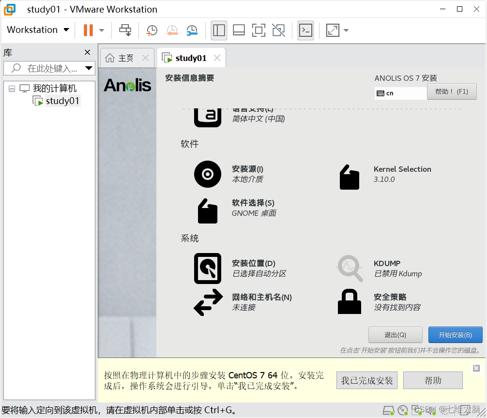487x418 pixels.
Task: Click 简体中文 (中国) language value
Action: tap(259, 119)
